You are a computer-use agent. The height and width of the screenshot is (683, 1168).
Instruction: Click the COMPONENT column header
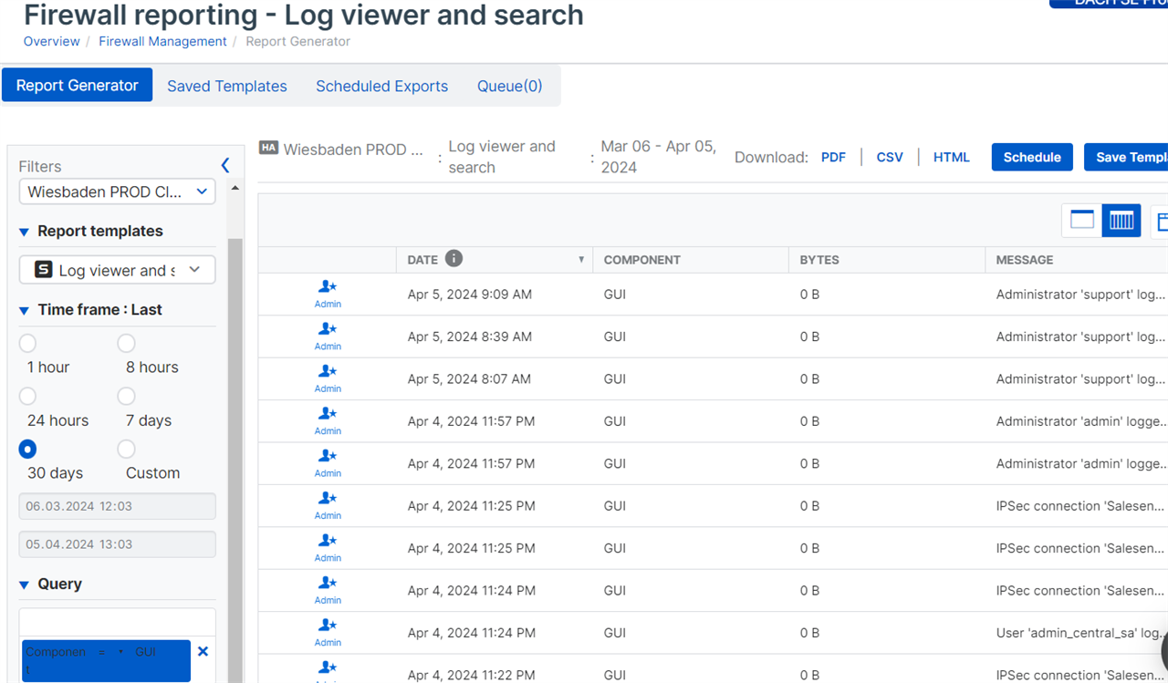point(642,260)
